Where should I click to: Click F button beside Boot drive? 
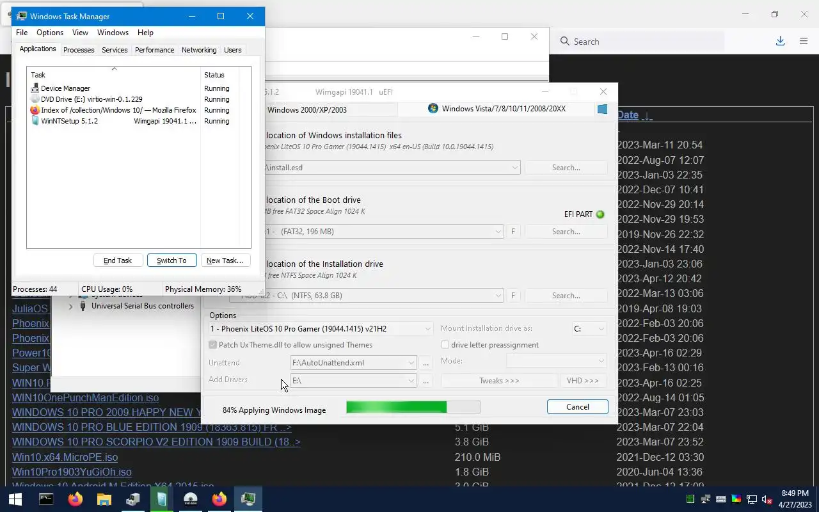[x=513, y=232]
